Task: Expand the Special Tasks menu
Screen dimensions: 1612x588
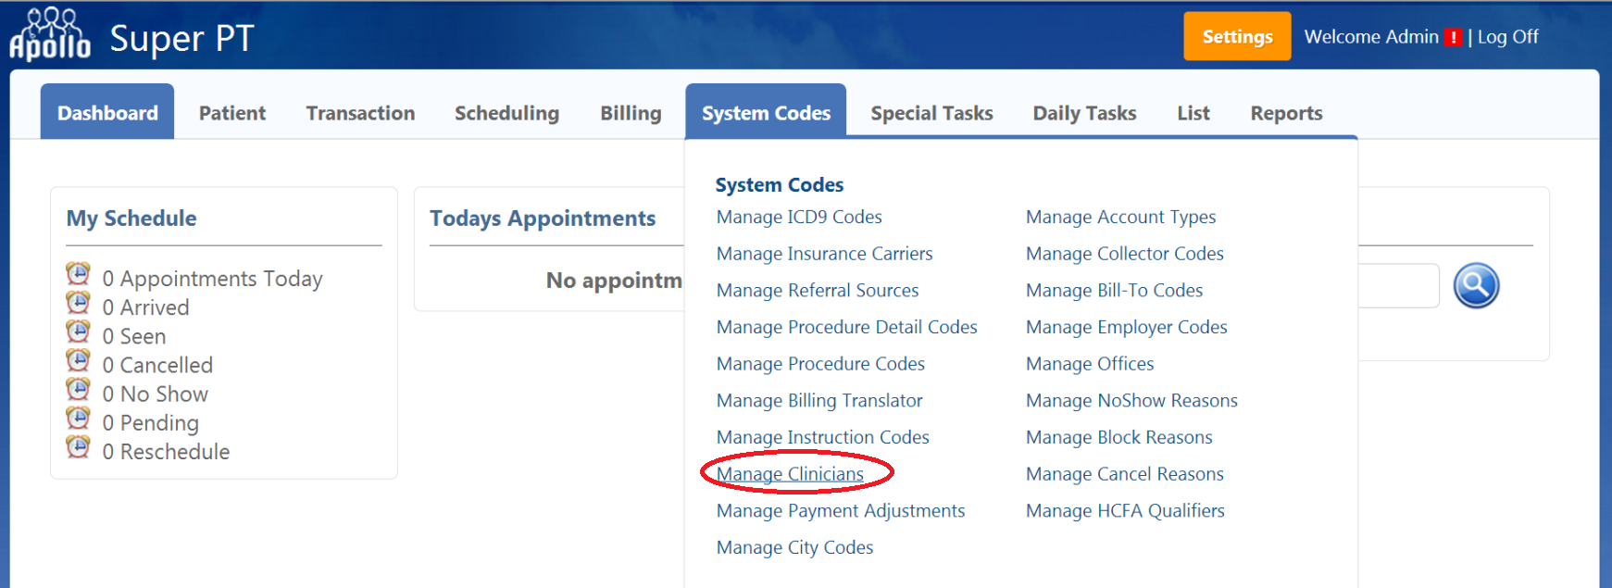Action: pyautogui.click(x=931, y=113)
